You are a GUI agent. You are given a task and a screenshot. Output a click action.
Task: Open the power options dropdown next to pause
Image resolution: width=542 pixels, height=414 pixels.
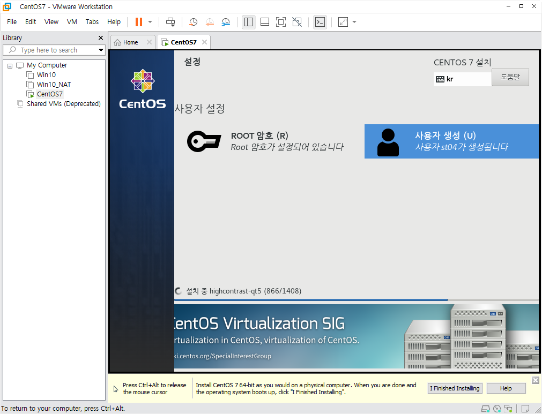(x=150, y=22)
